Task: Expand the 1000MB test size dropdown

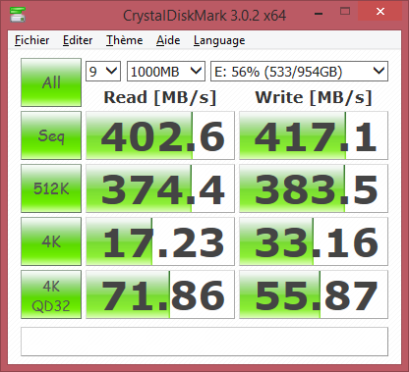Action: coord(166,72)
